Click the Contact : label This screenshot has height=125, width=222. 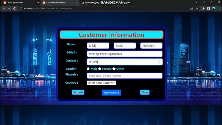[x=71, y=61]
